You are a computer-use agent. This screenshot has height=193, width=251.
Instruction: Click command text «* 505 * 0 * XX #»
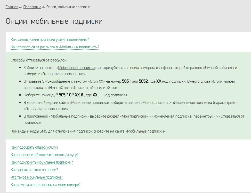tap(70, 95)
